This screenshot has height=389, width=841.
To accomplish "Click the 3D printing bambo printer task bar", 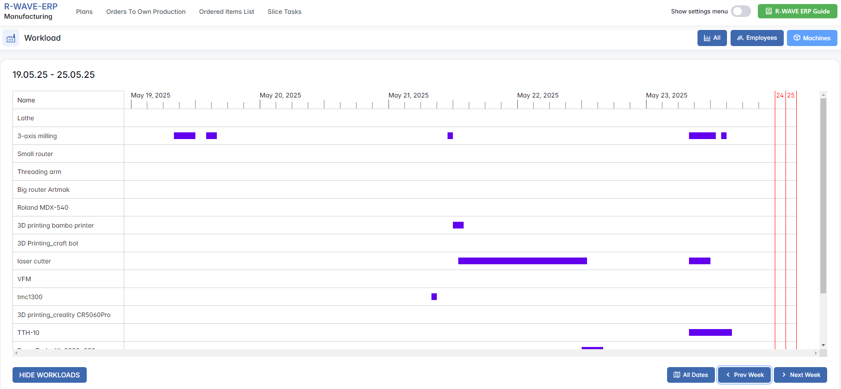I will coord(458,225).
